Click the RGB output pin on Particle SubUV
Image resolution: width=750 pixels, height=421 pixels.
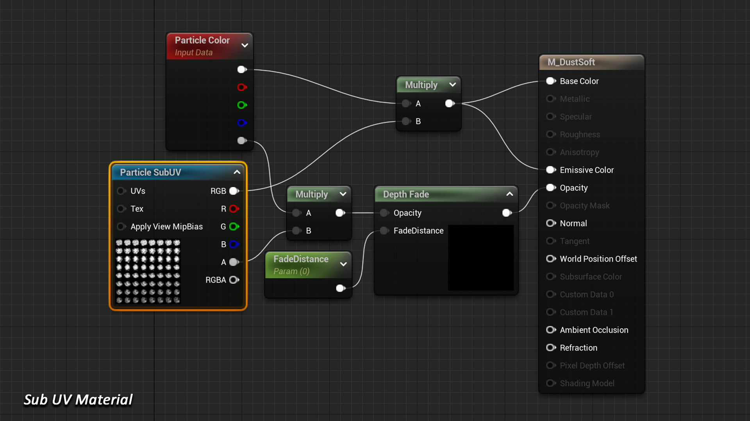point(234,191)
